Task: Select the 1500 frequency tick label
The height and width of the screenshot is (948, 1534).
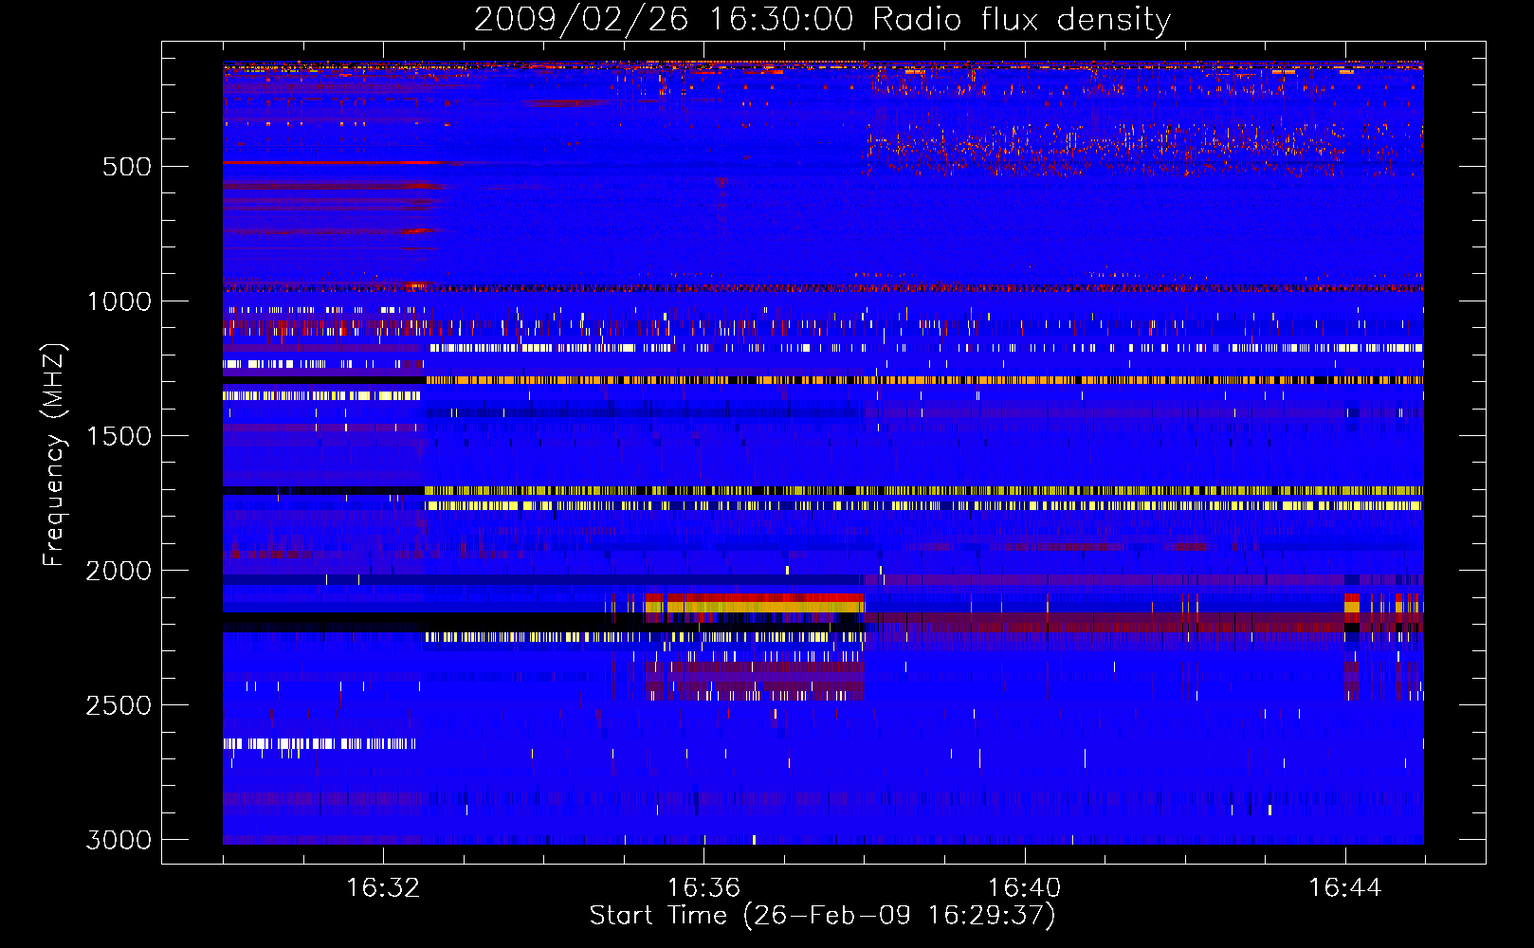Action: [x=119, y=436]
